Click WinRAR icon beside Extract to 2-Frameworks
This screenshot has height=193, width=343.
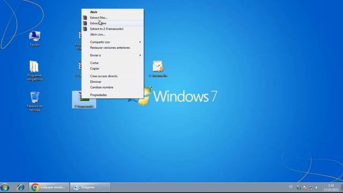tap(85, 28)
